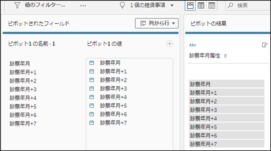Click the lightbulb recommendations icon

click(122, 5)
